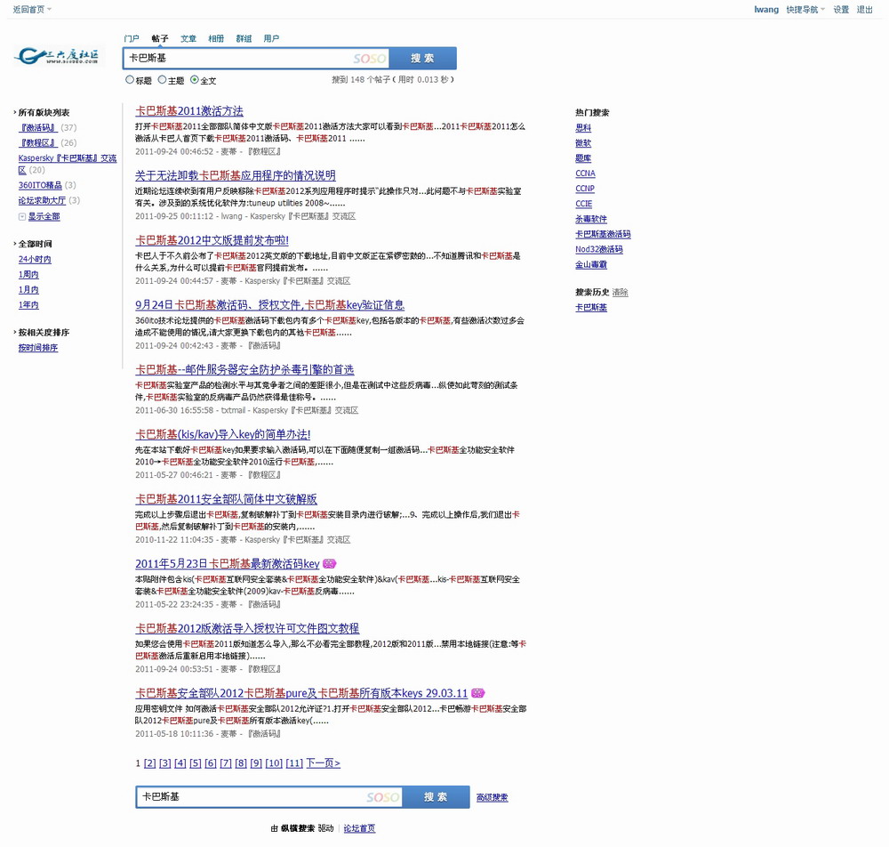Screen dimensions: 889x847
Task: Open the 高级搜索 link
Action: click(x=493, y=798)
